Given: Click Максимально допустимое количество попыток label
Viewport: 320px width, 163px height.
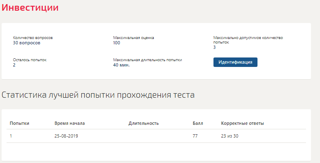Looking at the screenshot, I should 248,40.
